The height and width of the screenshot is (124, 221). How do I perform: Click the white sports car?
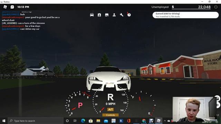pos(108,79)
